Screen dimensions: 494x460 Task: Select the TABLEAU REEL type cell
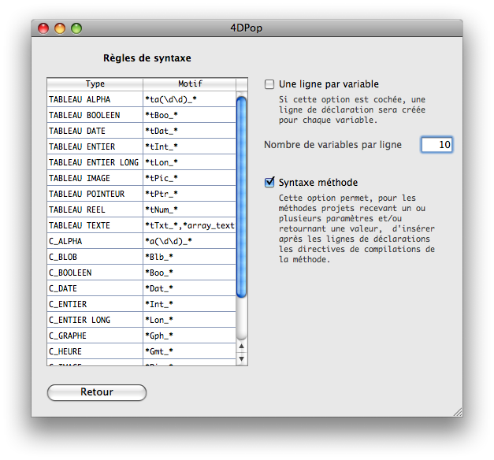(95, 210)
